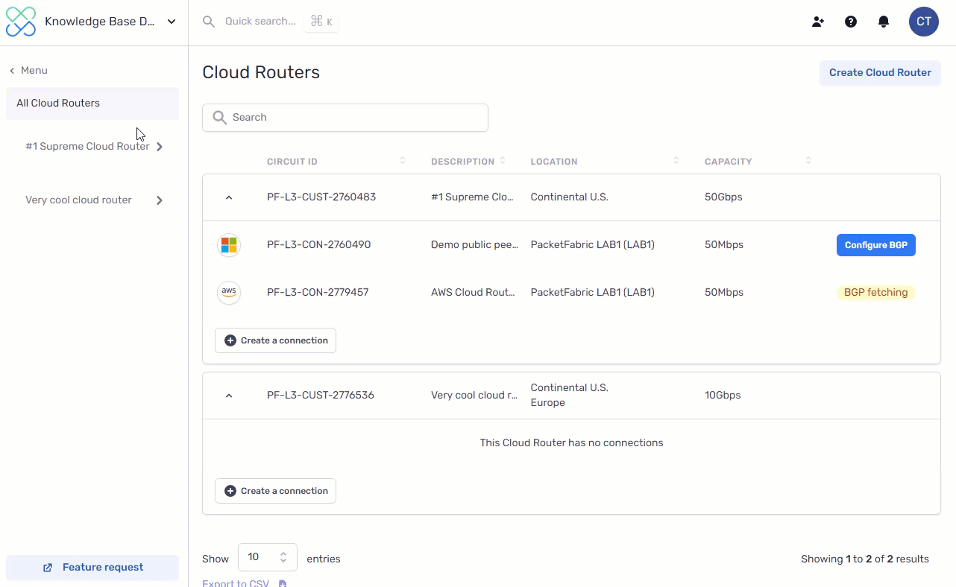956x587 pixels.
Task: Click the Create Cloud Router button
Action: click(880, 72)
